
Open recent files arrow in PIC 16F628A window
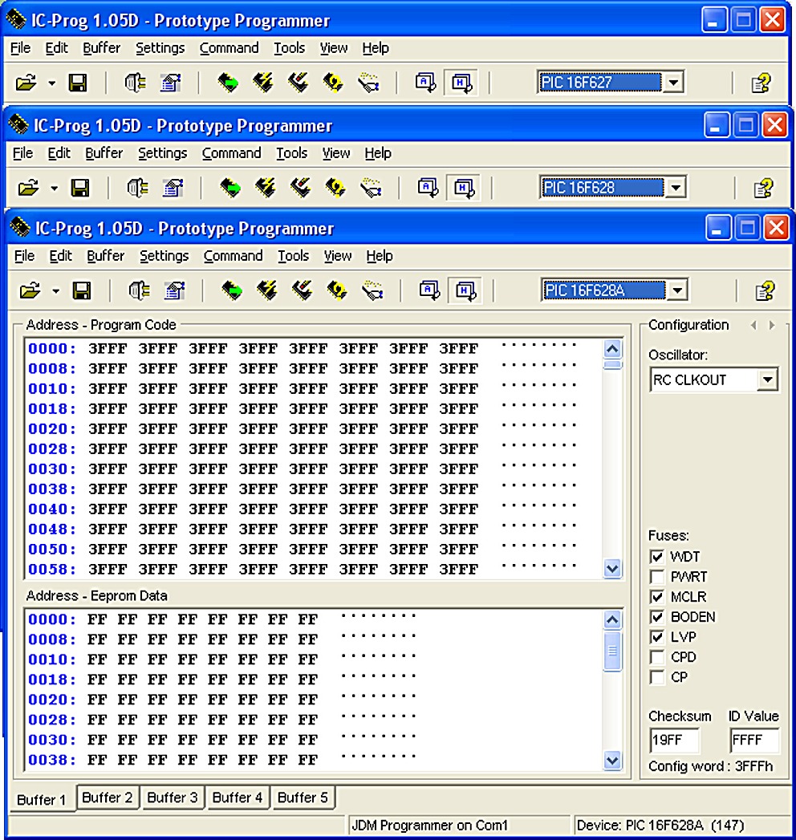pyautogui.click(x=55, y=291)
